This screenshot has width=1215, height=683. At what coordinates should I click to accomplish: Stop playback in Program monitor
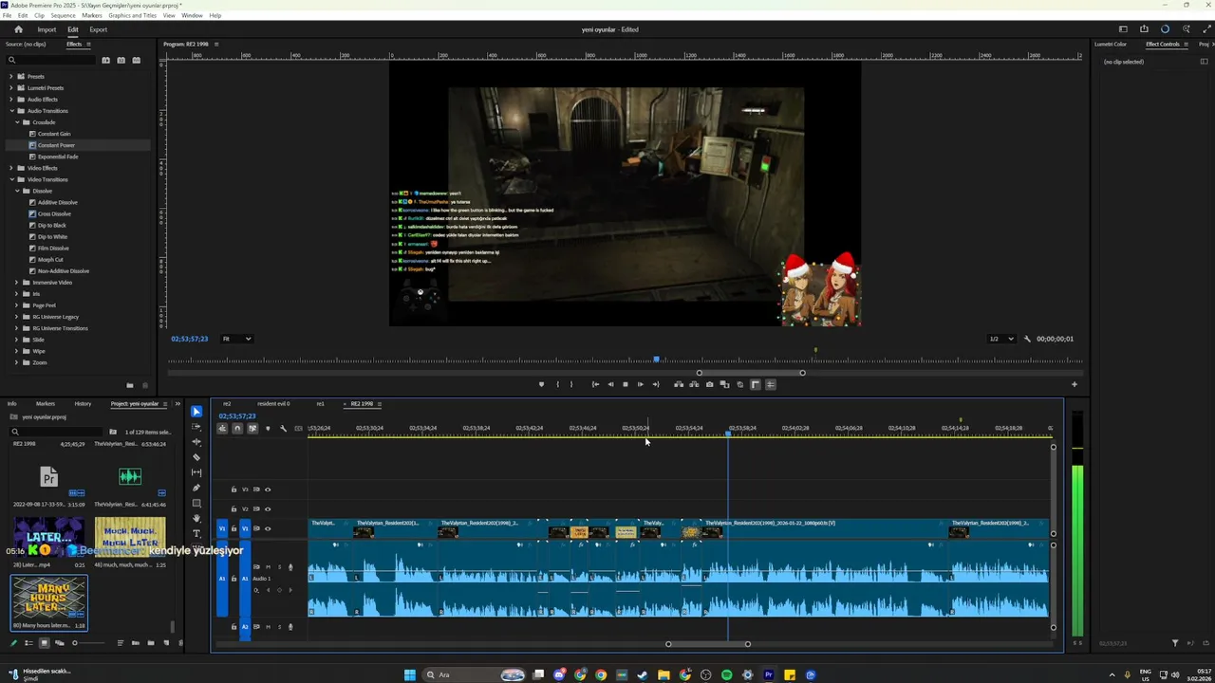point(625,384)
